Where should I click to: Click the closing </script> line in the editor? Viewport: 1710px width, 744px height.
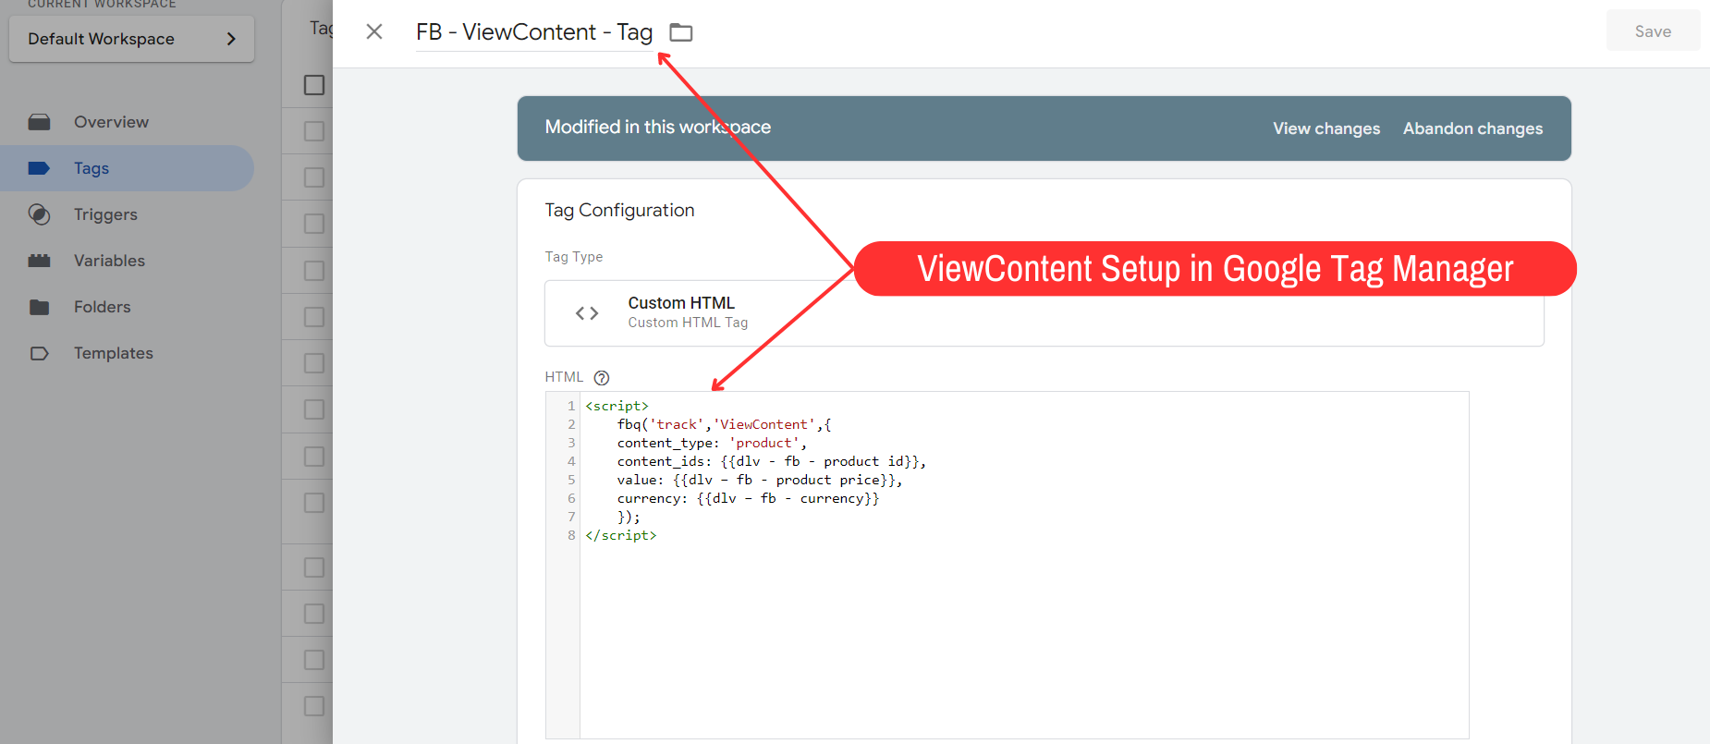(621, 535)
